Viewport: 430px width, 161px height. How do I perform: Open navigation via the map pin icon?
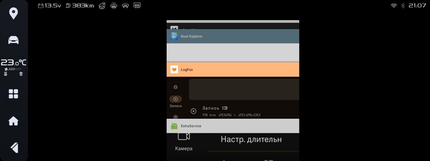pos(13,14)
